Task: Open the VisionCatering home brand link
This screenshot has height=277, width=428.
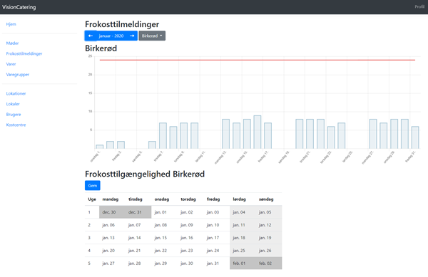Action: click(x=19, y=7)
